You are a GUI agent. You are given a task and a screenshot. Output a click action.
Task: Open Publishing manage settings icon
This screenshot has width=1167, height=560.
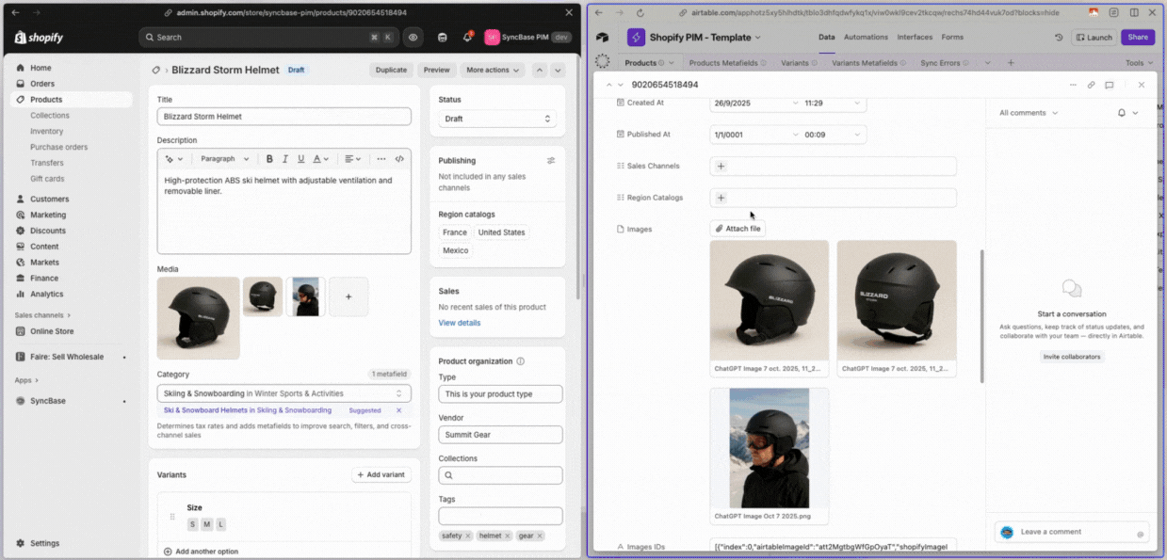tap(551, 161)
